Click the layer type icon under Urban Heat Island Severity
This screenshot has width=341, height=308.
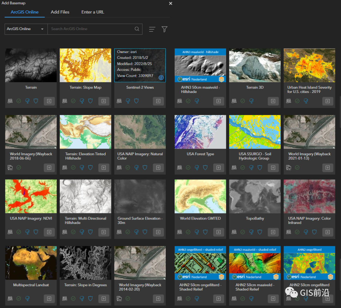pyautogui.click(x=289, y=101)
